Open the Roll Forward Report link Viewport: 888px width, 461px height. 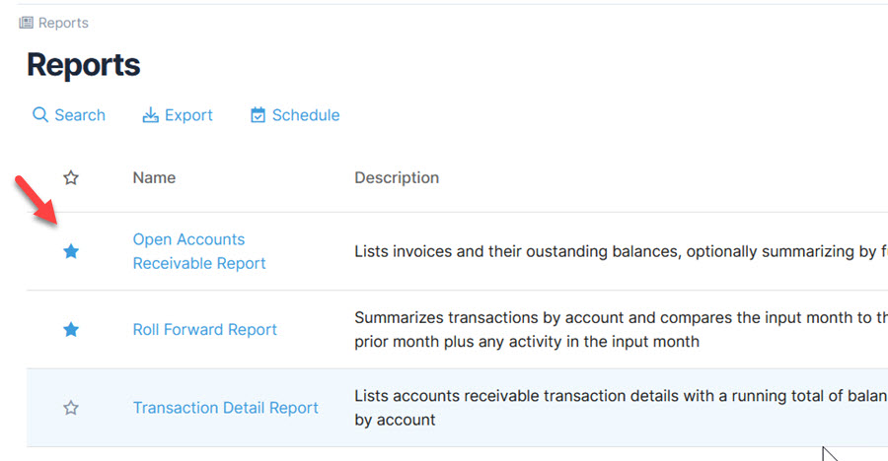pyautogui.click(x=204, y=330)
